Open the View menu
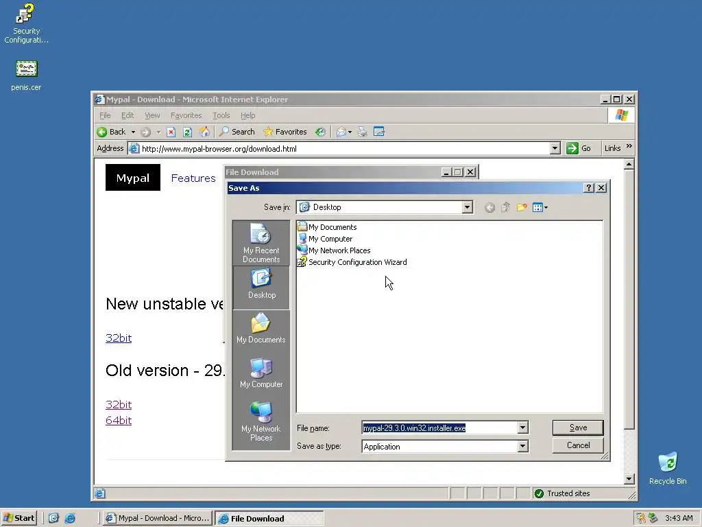Image resolution: width=702 pixels, height=527 pixels. click(x=152, y=115)
